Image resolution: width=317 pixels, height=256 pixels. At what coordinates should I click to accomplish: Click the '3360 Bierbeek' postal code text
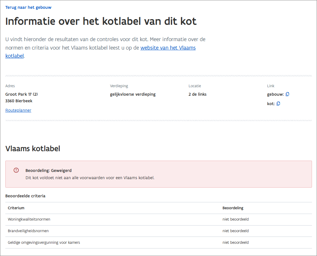click(19, 101)
